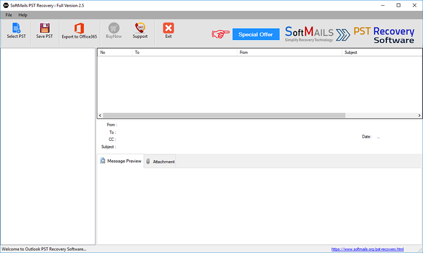
Task: Click the Select PST toolbar icon
Action: [16, 28]
